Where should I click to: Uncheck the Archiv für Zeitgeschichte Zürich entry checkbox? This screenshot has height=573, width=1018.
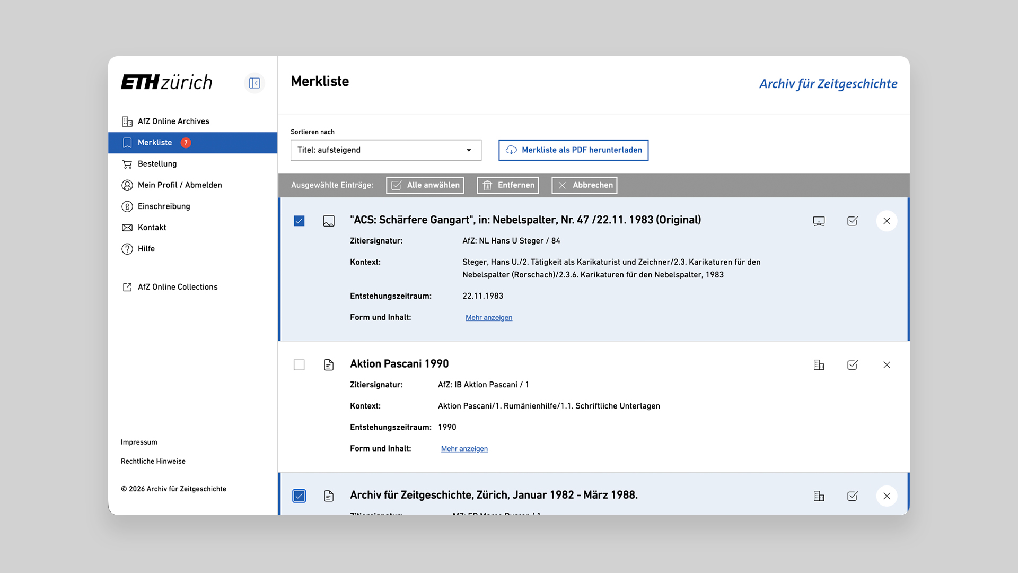(299, 496)
